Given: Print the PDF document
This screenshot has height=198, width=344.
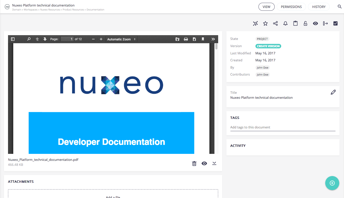Looking at the screenshot, I should pos(186,39).
